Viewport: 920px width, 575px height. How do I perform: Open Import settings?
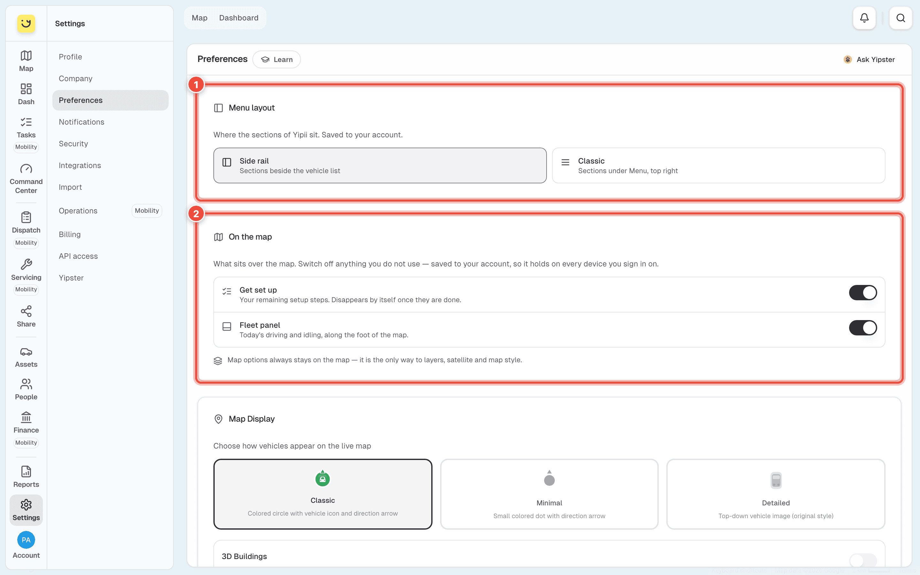(x=110, y=187)
